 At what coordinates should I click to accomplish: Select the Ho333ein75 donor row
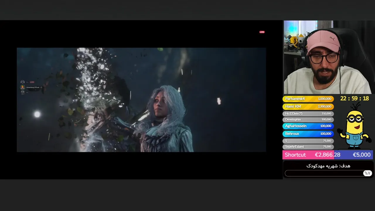coord(308,113)
